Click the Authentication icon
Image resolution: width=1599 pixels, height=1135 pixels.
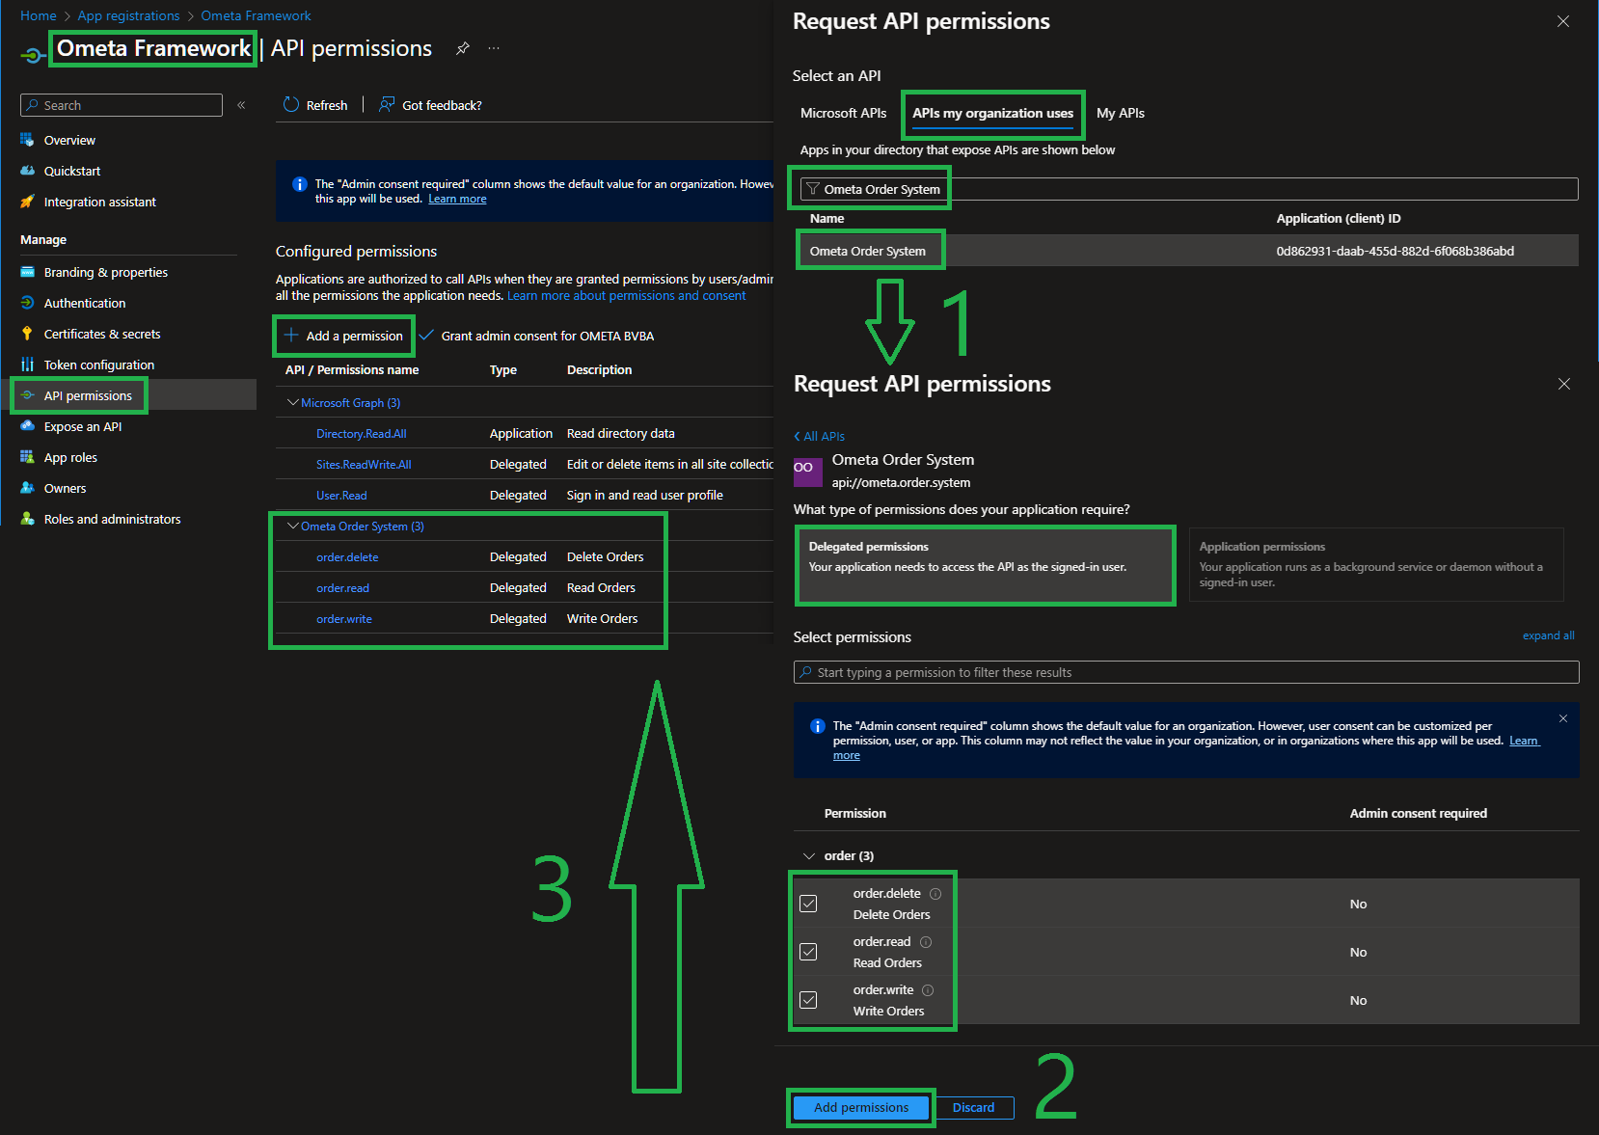pyautogui.click(x=27, y=303)
